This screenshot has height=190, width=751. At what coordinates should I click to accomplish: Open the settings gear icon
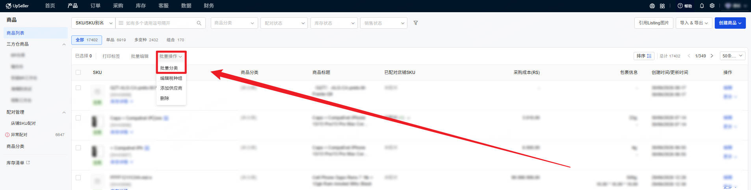pyautogui.click(x=712, y=6)
